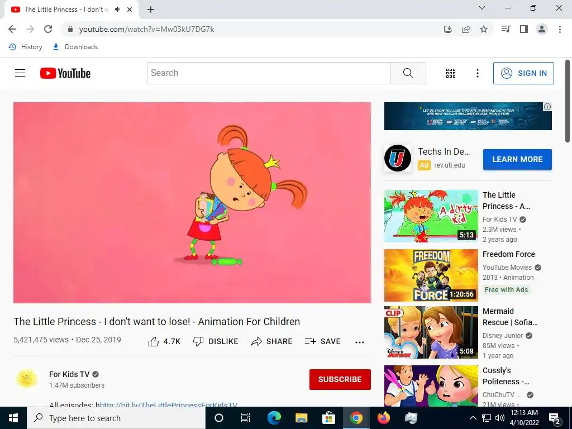Close The Little Princess tab
Image resolution: width=572 pixels, height=429 pixels.
[130, 9]
